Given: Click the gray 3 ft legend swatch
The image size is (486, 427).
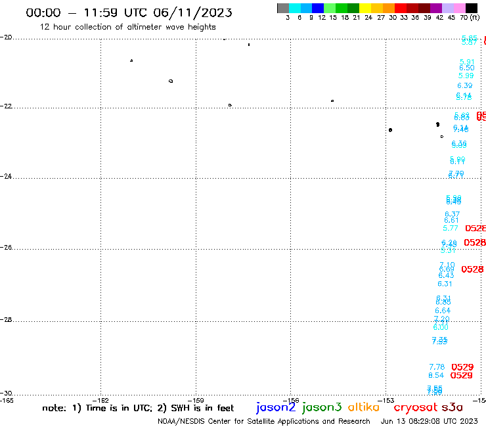Looking at the screenshot, I should [283, 8].
